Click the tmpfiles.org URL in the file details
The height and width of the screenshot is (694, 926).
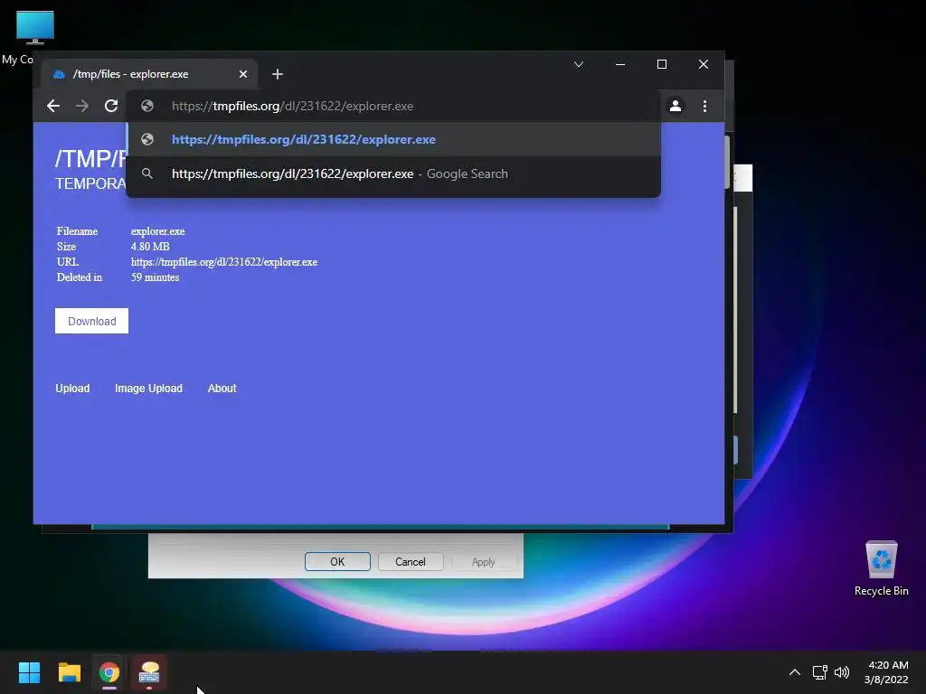(x=224, y=262)
